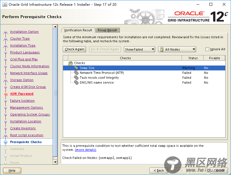231x175 pixels.
Task: Click the active step bullet for Prerequisite Checks
Action: [5, 142]
